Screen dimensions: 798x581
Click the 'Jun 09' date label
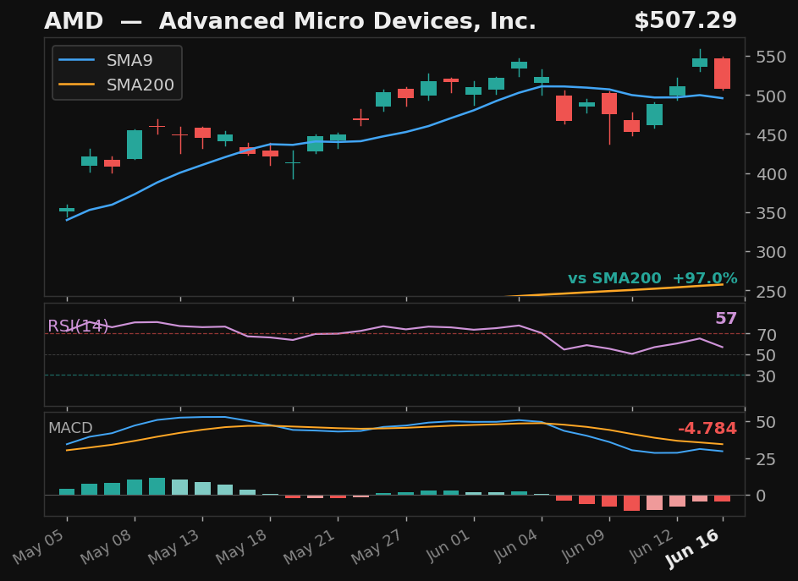click(584, 545)
